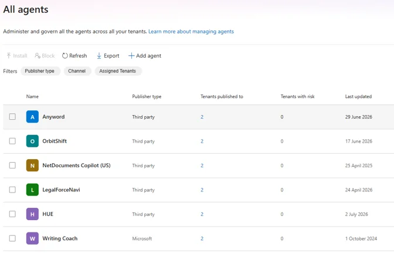Click the Refresh circular arrow icon
The height and width of the screenshot is (253, 394).
point(65,56)
